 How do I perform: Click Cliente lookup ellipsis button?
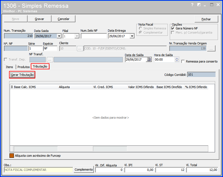point(80,49)
